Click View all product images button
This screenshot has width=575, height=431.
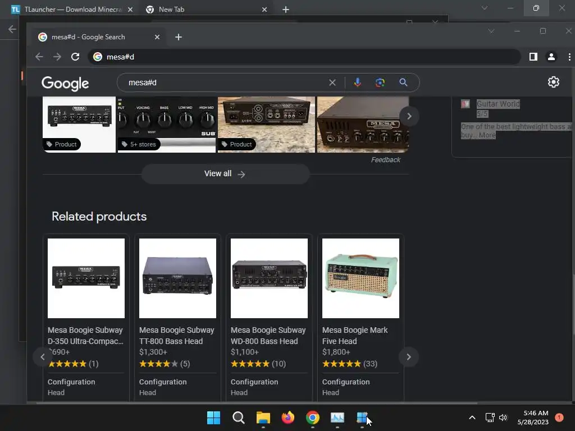click(x=226, y=174)
